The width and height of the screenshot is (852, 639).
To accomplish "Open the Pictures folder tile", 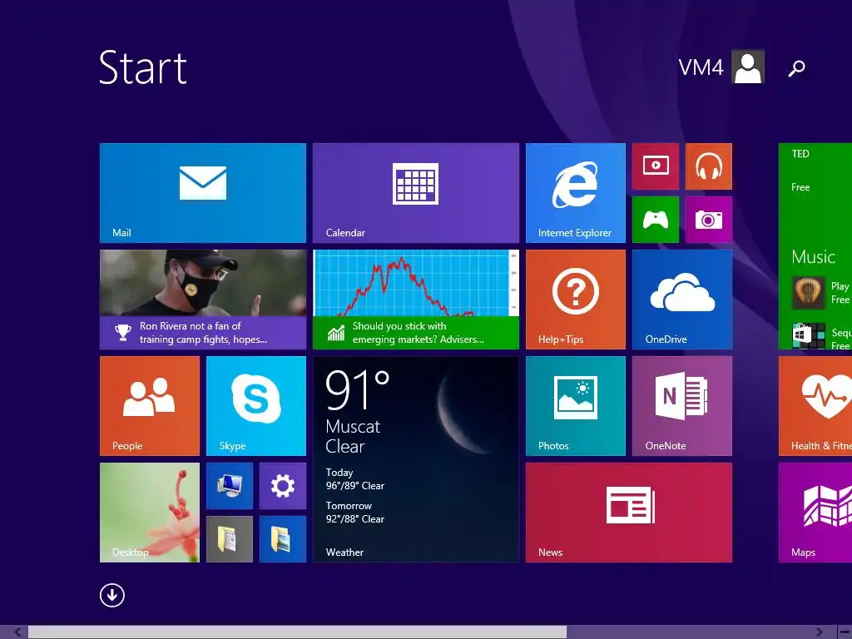I will 283,539.
